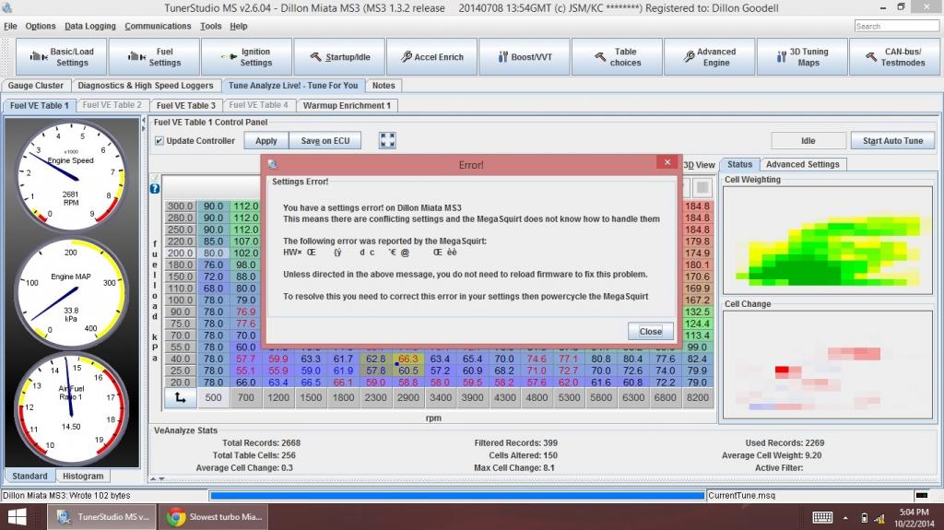Click the Save on ECU button
The image size is (944, 530).
[x=325, y=140]
